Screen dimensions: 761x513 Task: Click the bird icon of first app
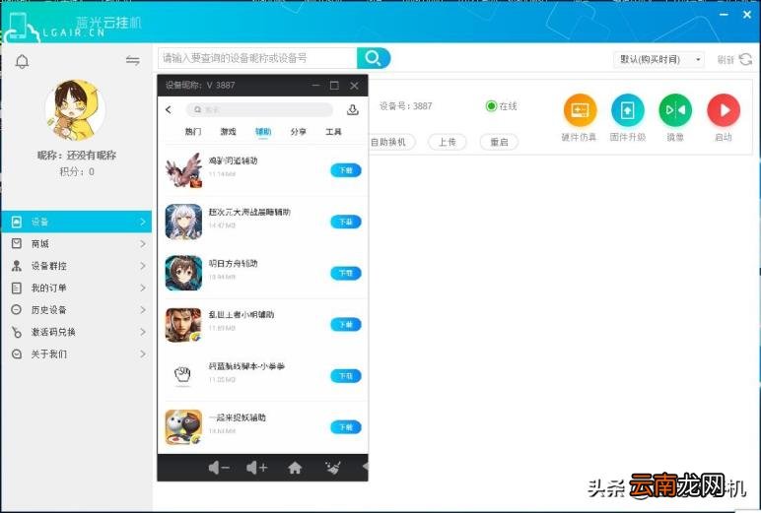tap(183, 170)
